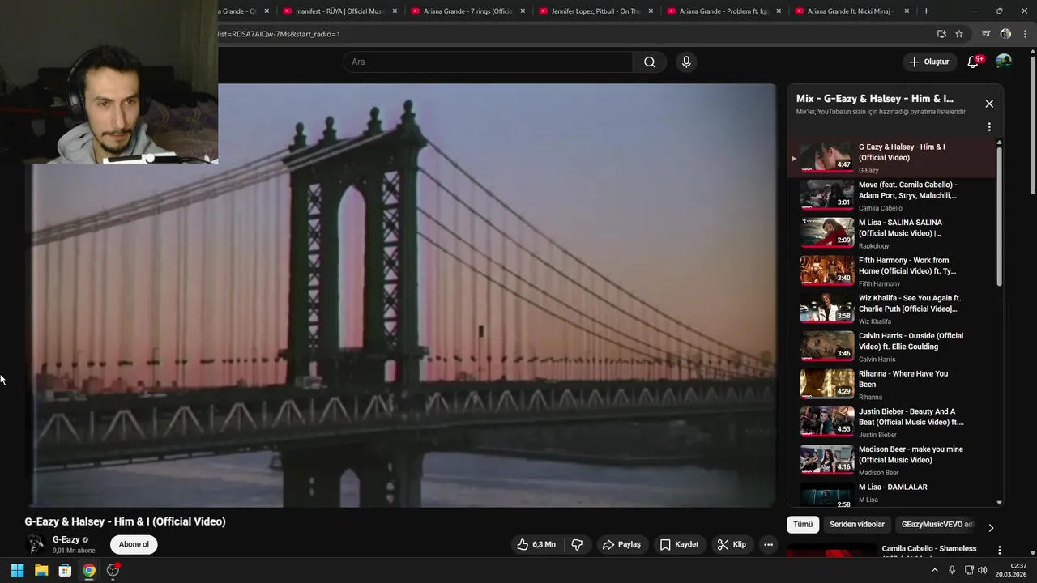Screen dimensions: 1037x583
Task: Open options for Camila Cabello - Shameless
Action: [x=999, y=550]
